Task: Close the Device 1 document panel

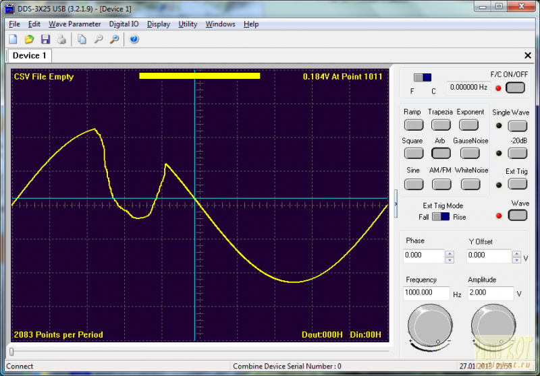Action: 528,55
